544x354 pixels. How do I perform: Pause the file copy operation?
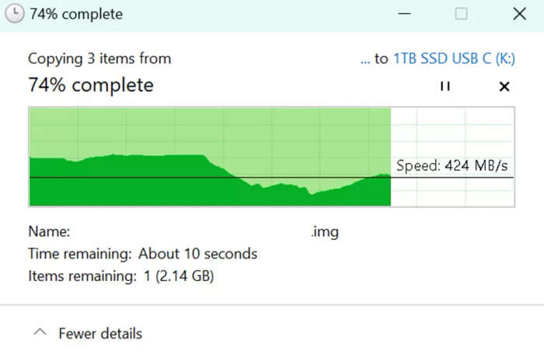[445, 86]
